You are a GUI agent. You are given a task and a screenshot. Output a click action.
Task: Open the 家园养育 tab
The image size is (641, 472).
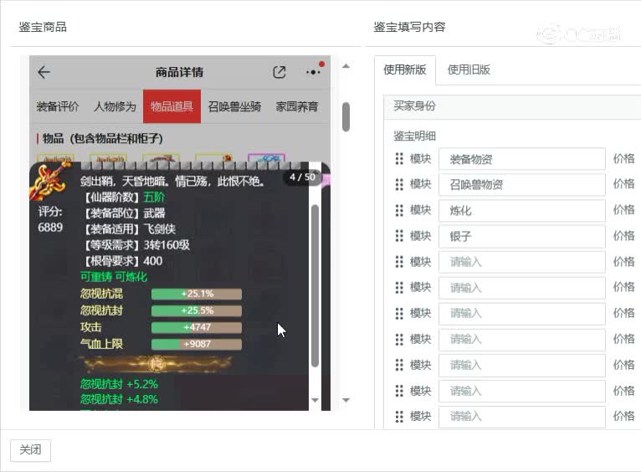[297, 106]
